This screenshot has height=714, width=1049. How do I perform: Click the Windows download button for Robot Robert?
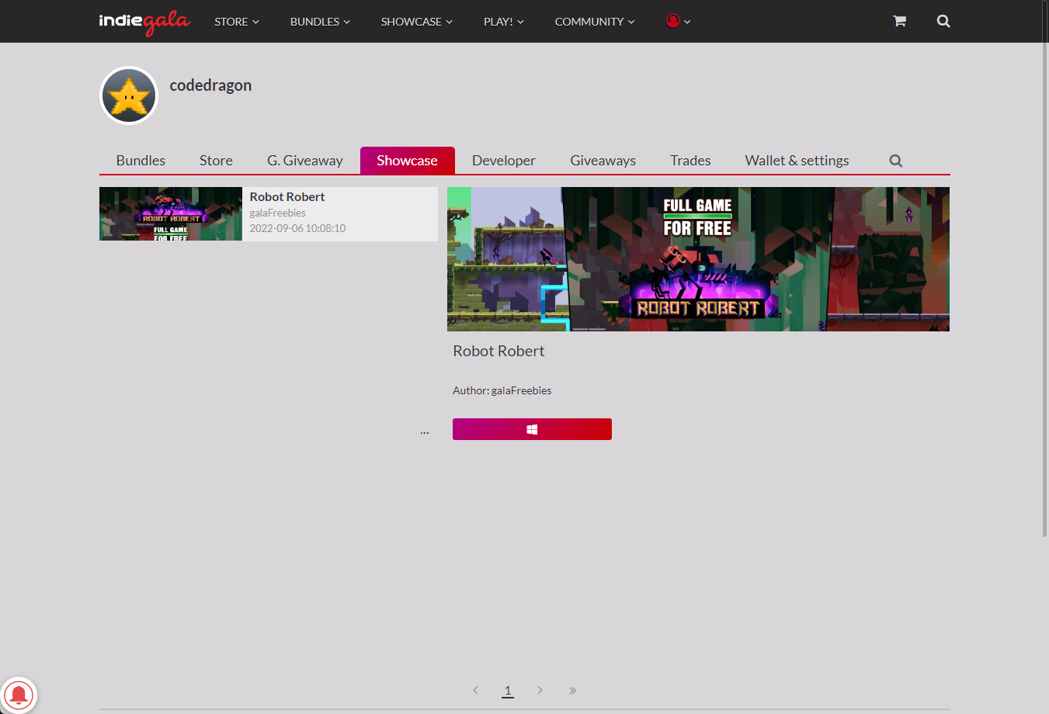tap(532, 429)
